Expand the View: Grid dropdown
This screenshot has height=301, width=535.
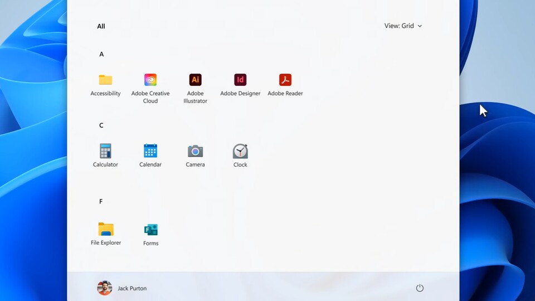(x=403, y=26)
